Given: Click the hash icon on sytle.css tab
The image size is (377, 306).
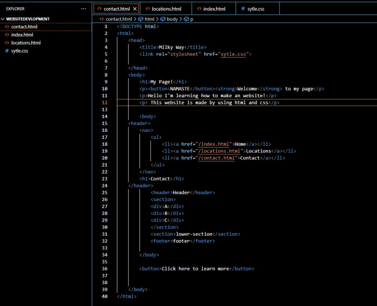Looking at the screenshot, I should coord(243,9).
